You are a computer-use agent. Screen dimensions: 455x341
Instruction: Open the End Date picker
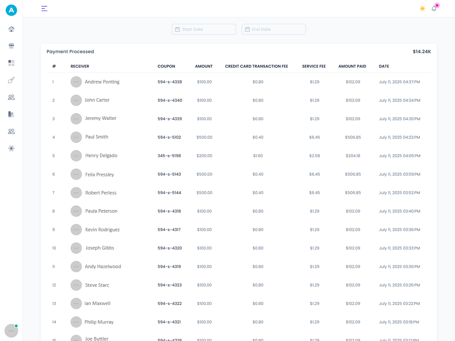pyautogui.click(x=274, y=29)
